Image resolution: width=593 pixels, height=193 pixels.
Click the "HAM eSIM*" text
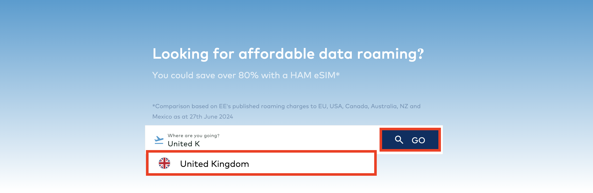coord(315,75)
